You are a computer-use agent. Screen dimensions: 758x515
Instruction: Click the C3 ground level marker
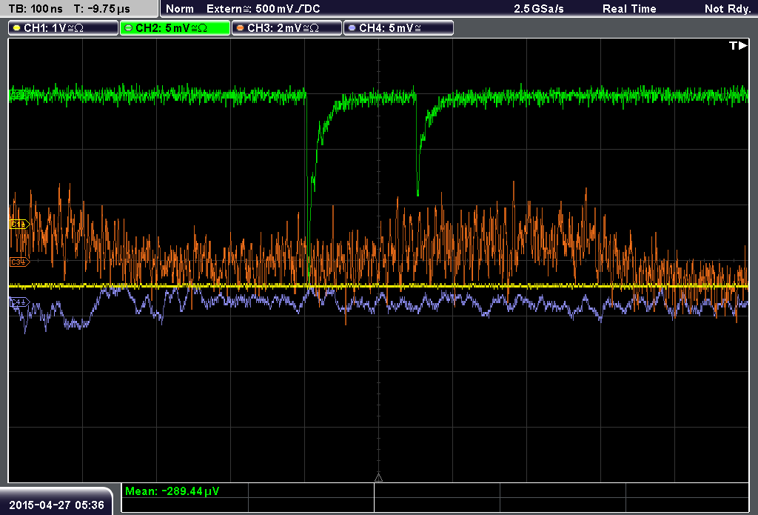19,262
